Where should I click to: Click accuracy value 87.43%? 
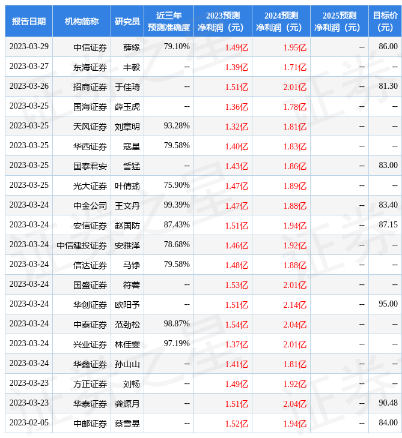[x=177, y=225]
